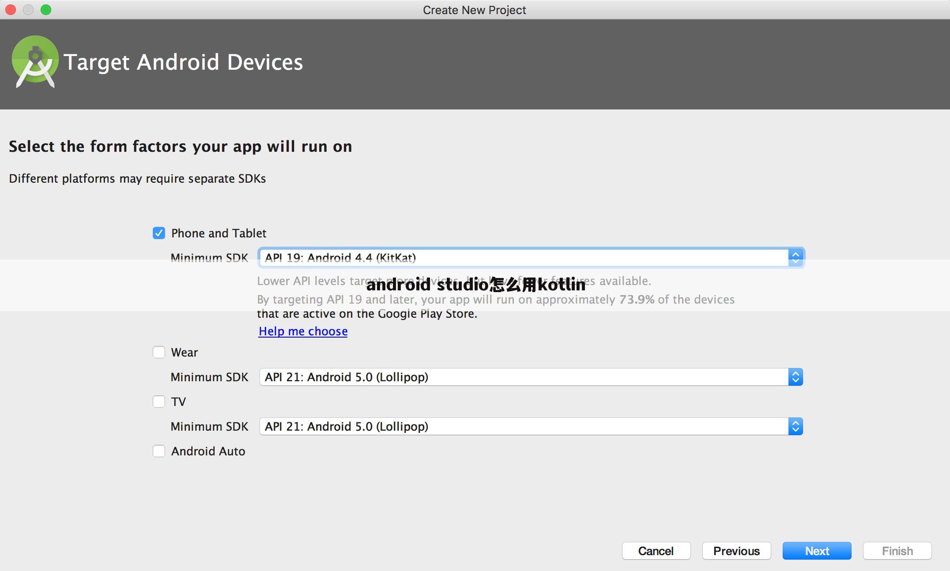The width and height of the screenshot is (950, 571).
Task: Click the 'Android Auto' label text
Action: click(x=208, y=451)
